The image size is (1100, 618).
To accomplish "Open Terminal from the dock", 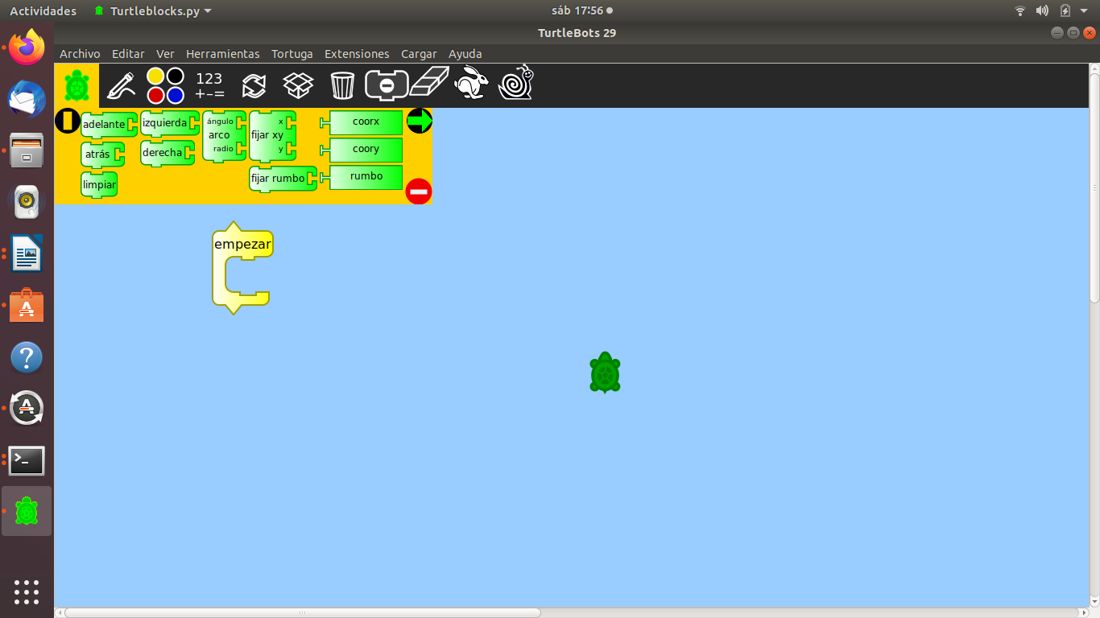I will click(x=27, y=460).
